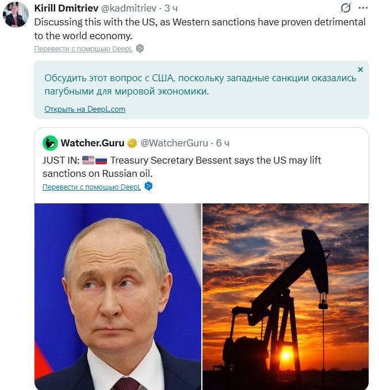Click the flag emojis in the quoted post

(x=95, y=160)
